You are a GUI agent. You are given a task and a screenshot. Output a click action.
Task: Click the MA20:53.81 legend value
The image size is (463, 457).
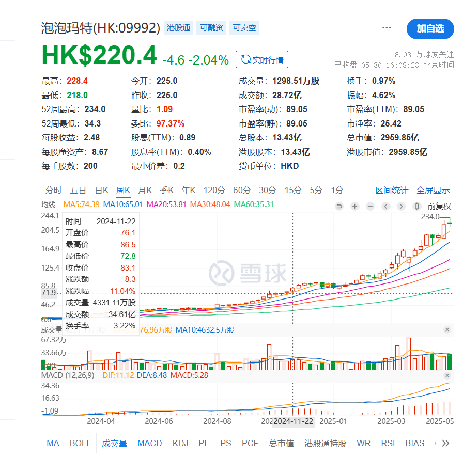[166, 204]
